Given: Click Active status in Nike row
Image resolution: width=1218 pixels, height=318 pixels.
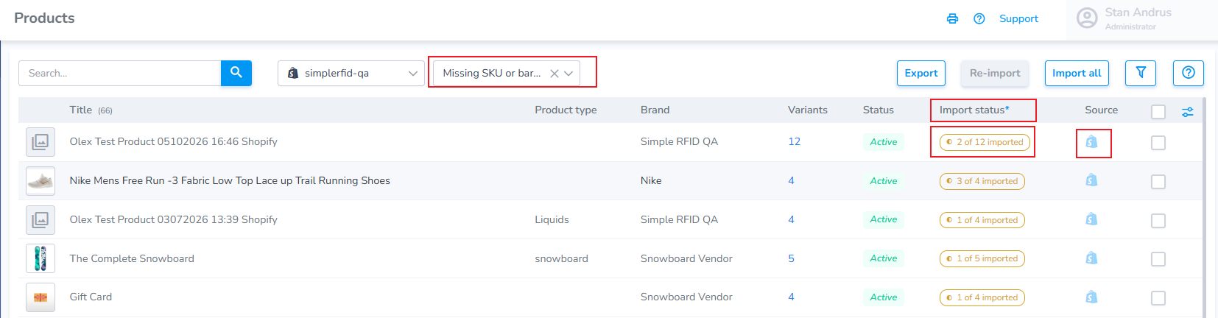Looking at the screenshot, I should tap(883, 181).
